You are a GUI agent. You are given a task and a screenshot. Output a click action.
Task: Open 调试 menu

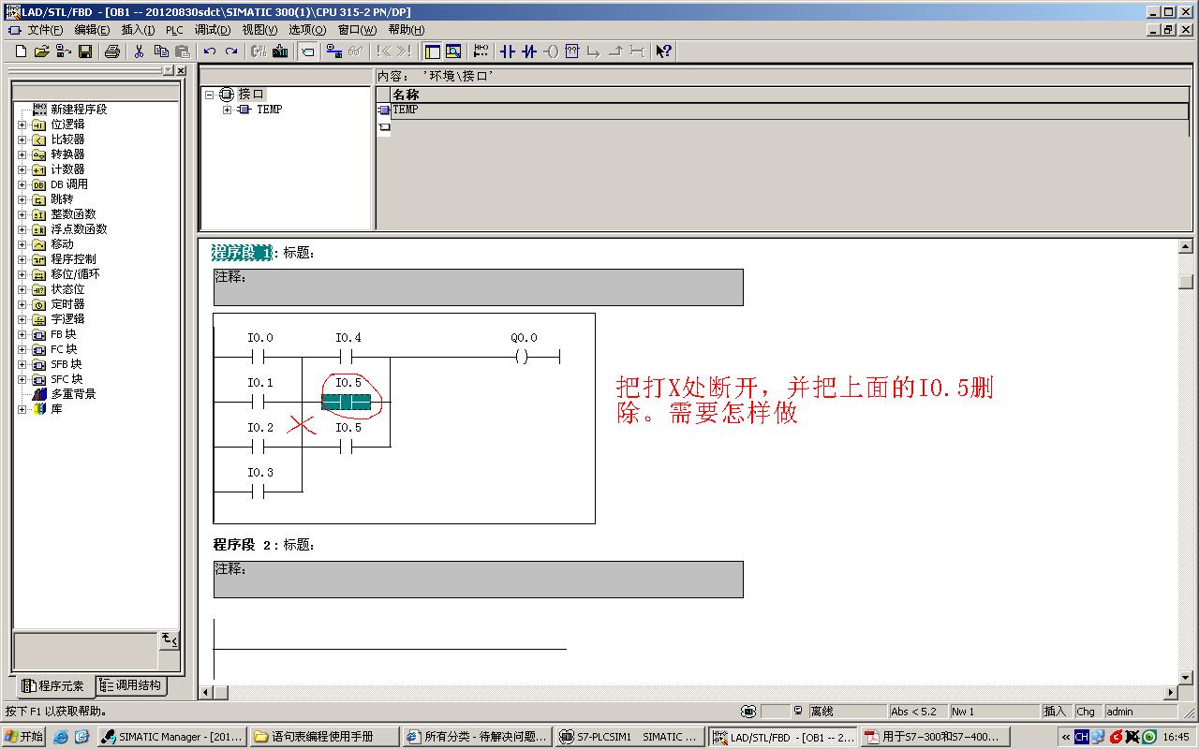(x=213, y=30)
